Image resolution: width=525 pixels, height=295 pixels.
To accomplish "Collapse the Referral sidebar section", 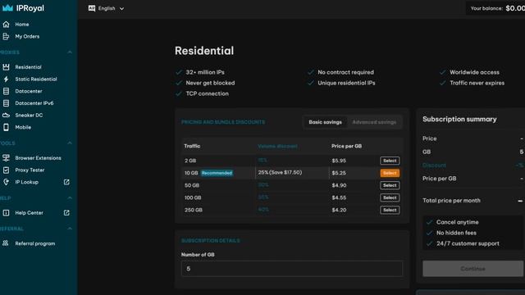I will [70, 229].
